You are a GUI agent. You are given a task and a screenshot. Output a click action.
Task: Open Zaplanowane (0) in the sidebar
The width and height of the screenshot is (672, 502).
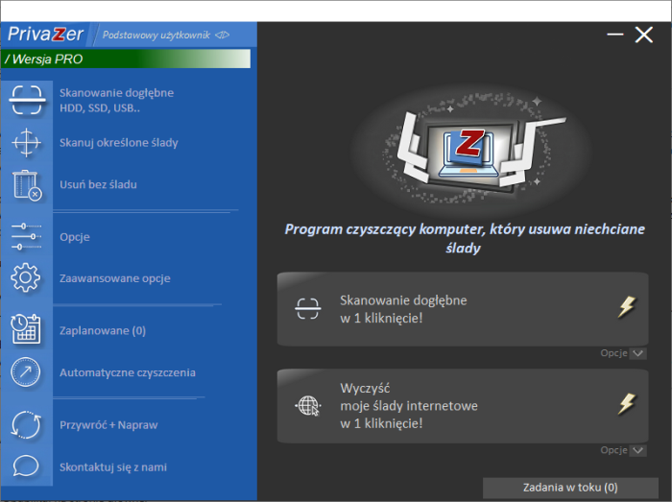(103, 331)
